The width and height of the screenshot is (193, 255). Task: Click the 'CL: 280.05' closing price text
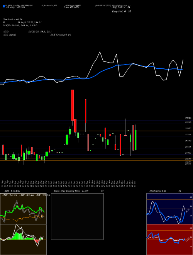(x=73, y=7)
